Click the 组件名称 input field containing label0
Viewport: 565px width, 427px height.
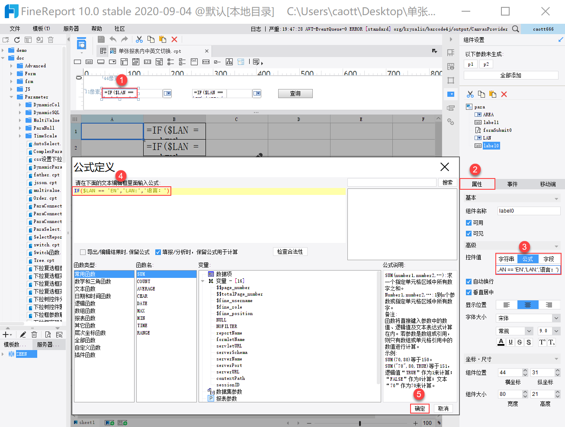click(x=529, y=211)
